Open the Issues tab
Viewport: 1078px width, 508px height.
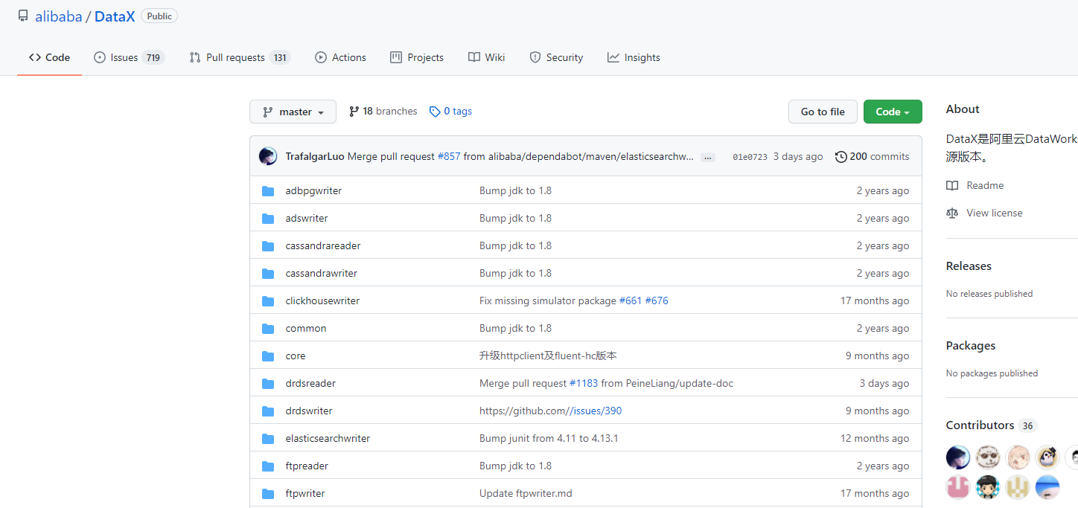129,57
